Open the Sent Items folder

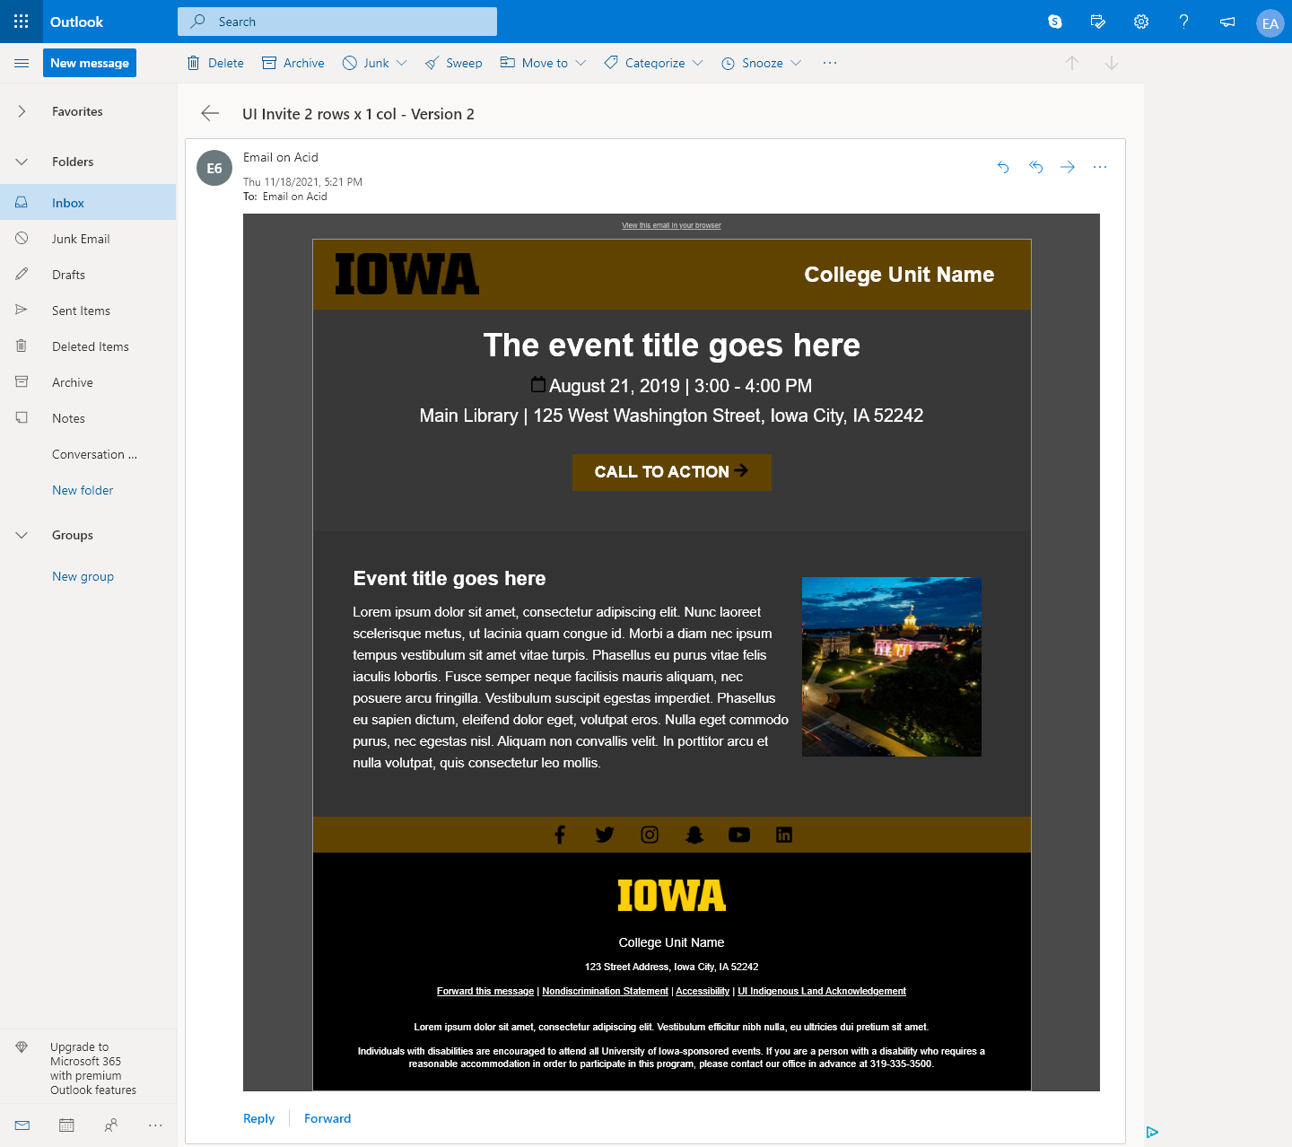click(81, 311)
